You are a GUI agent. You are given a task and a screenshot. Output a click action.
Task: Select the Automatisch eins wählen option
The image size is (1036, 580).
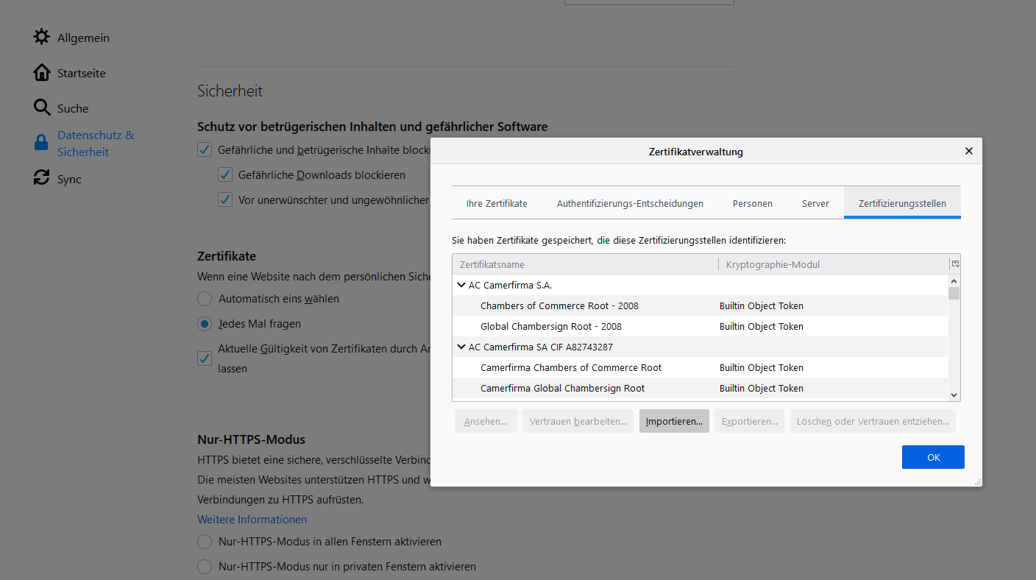[204, 298]
